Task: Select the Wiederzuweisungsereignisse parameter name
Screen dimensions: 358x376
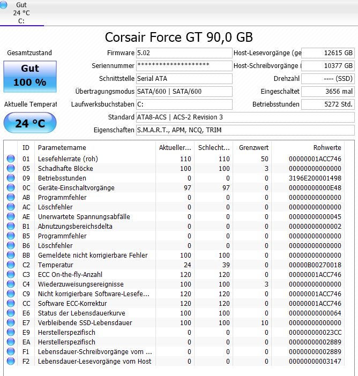Action: coord(80,284)
